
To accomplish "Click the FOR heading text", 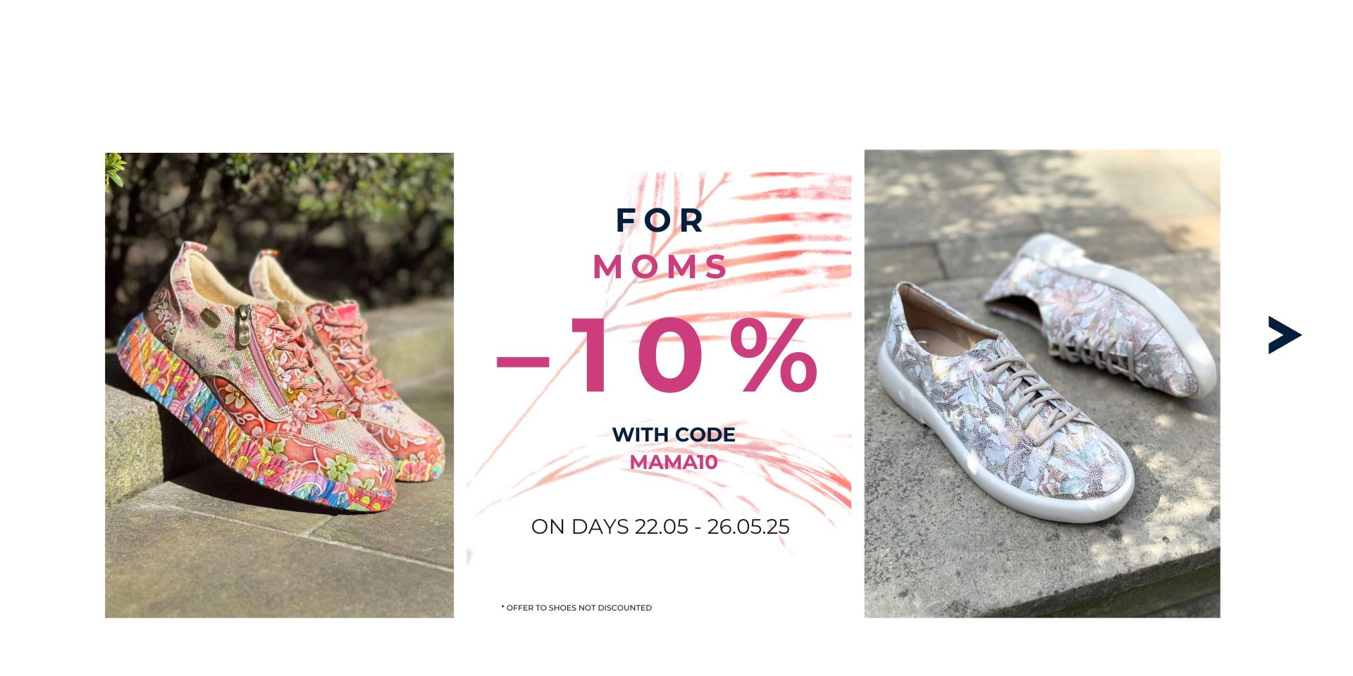I will point(660,220).
